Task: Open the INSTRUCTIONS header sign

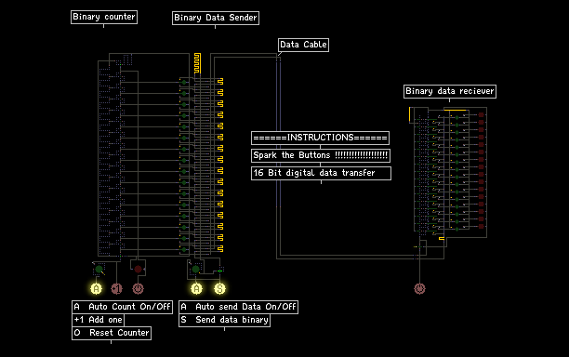Action: pos(320,138)
